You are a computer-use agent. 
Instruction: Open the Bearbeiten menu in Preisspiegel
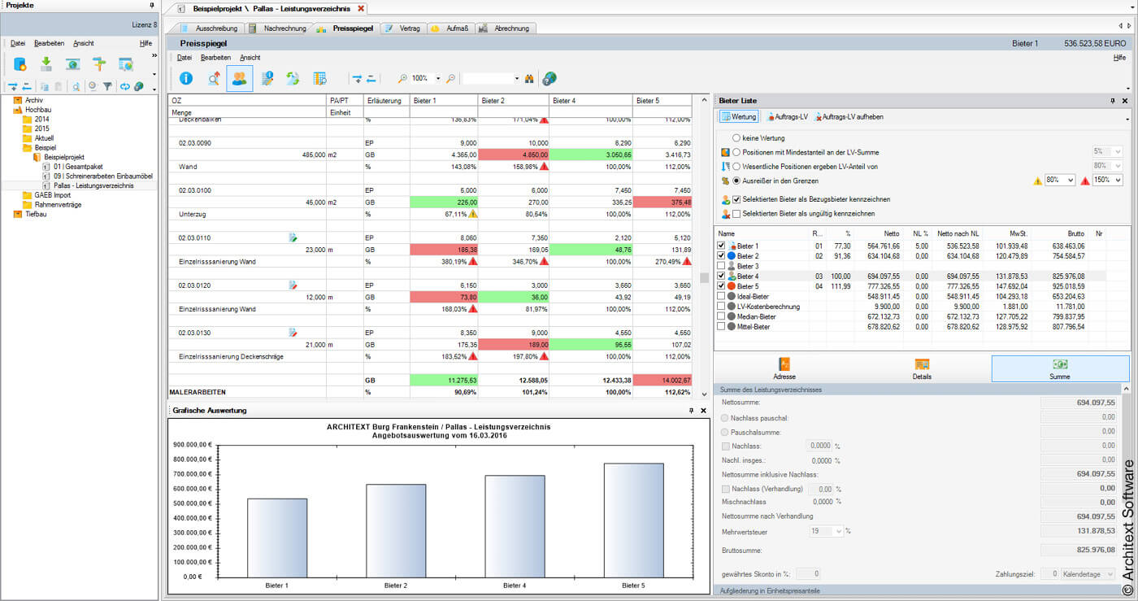(215, 58)
